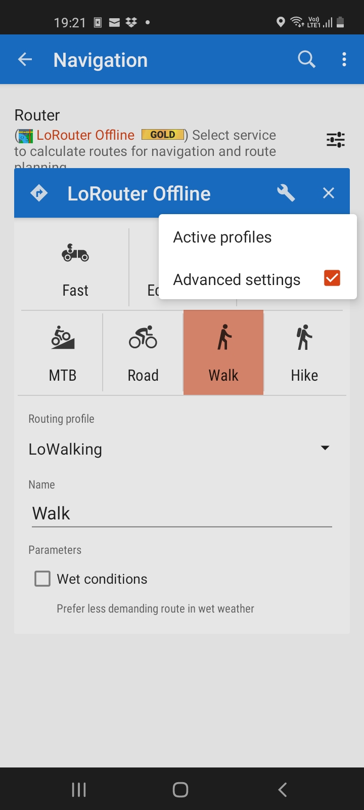Select the MTB cycling profile
This screenshot has width=364, height=810.
(63, 353)
